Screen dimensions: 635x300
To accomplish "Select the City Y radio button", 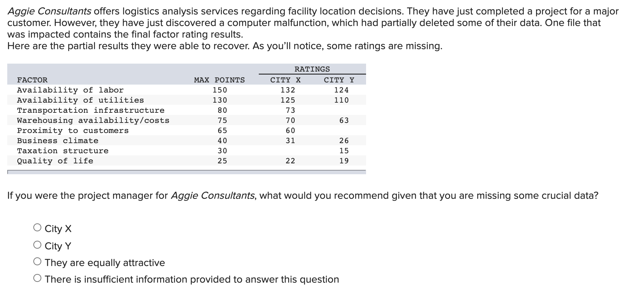I will pyautogui.click(x=37, y=244).
